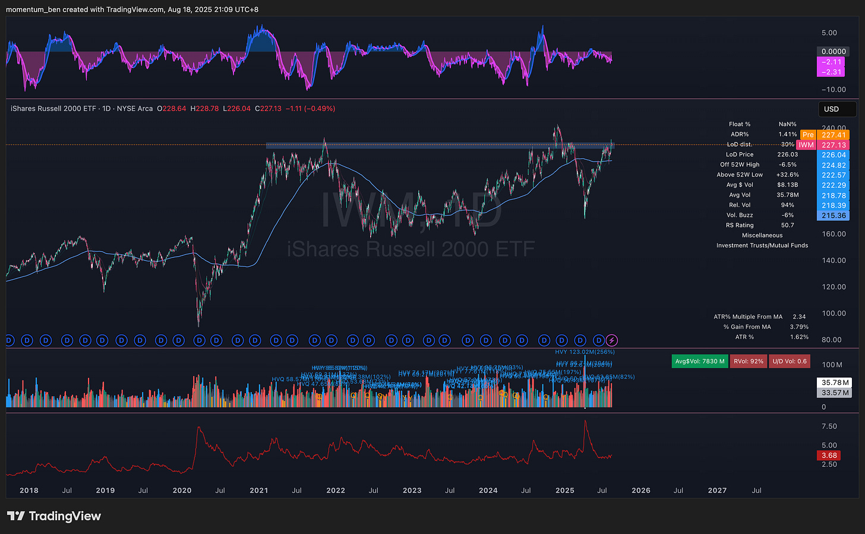
Task: Select the 224.82 price label
Action: [x=834, y=165]
